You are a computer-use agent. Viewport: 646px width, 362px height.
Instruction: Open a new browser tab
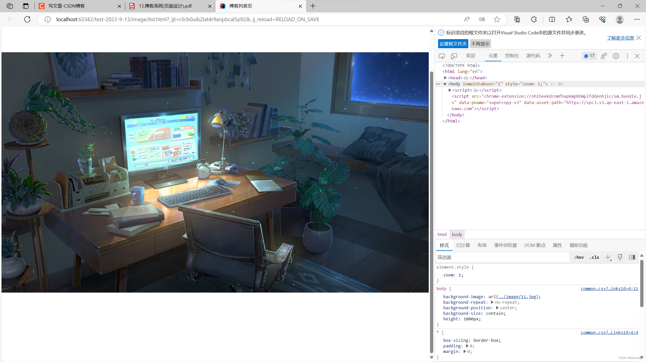pyautogui.click(x=313, y=6)
